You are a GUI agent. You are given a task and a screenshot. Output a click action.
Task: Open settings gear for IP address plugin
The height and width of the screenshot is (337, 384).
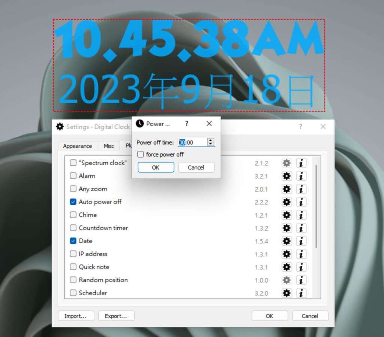[286, 254]
